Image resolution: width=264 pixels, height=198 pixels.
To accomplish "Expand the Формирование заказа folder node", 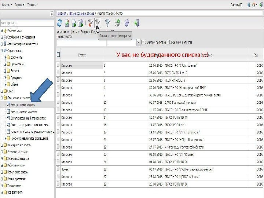I will point(2,145).
